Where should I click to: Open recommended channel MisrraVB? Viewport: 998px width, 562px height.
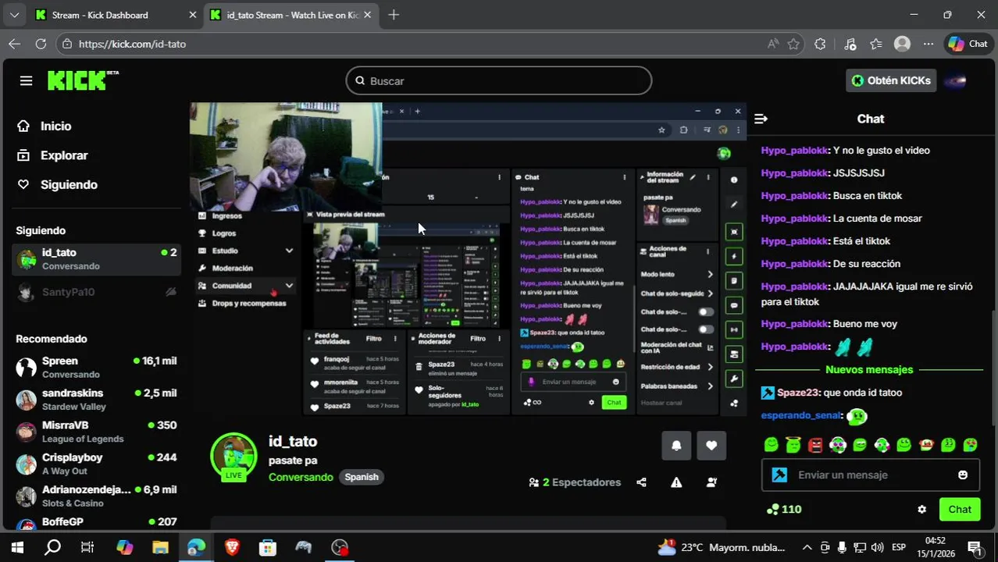point(97,432)
